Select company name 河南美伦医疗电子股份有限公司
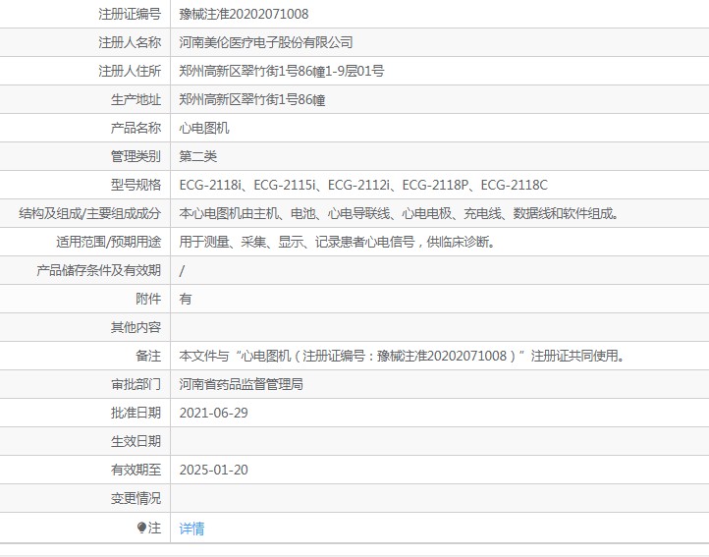 tap(266, 42)
